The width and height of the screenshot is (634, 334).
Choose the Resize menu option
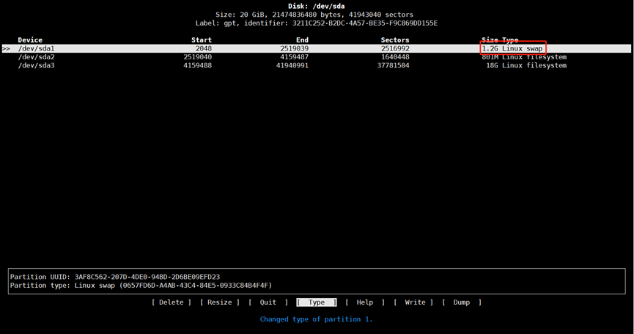coord(219,303)
